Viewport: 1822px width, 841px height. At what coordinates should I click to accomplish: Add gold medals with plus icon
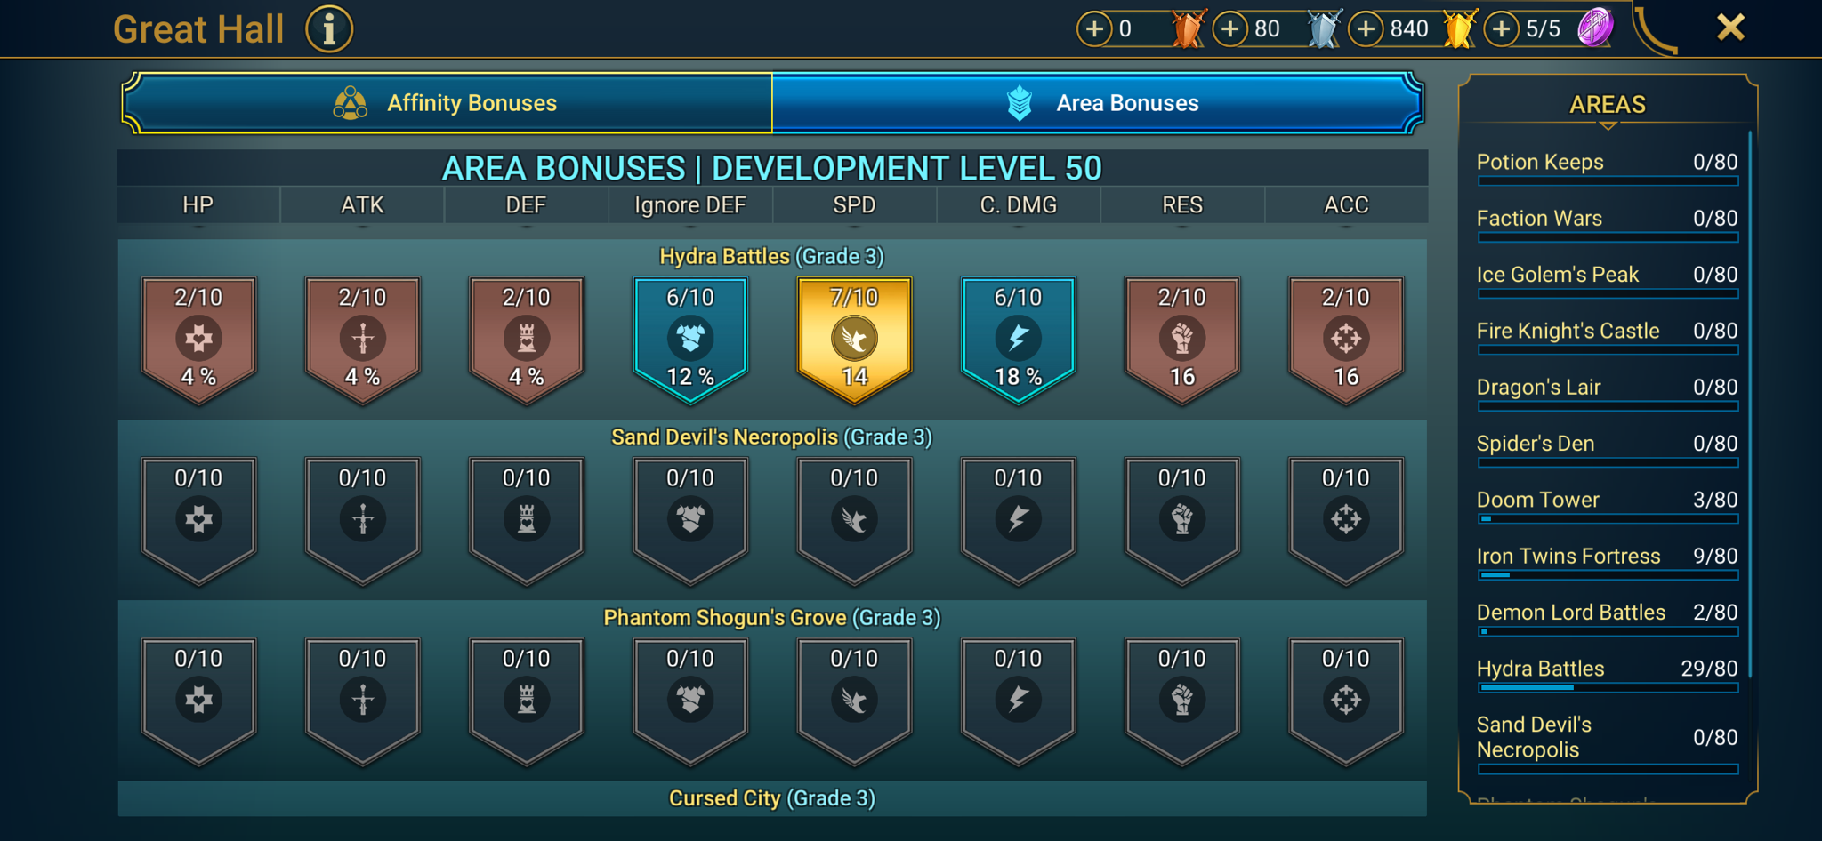point(1366,29)
